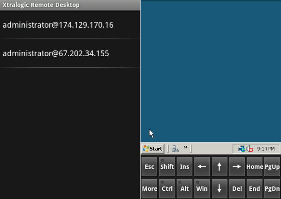Show more keys with More
This screenshot has width=281, height=199.
click(x=149, y=189)
